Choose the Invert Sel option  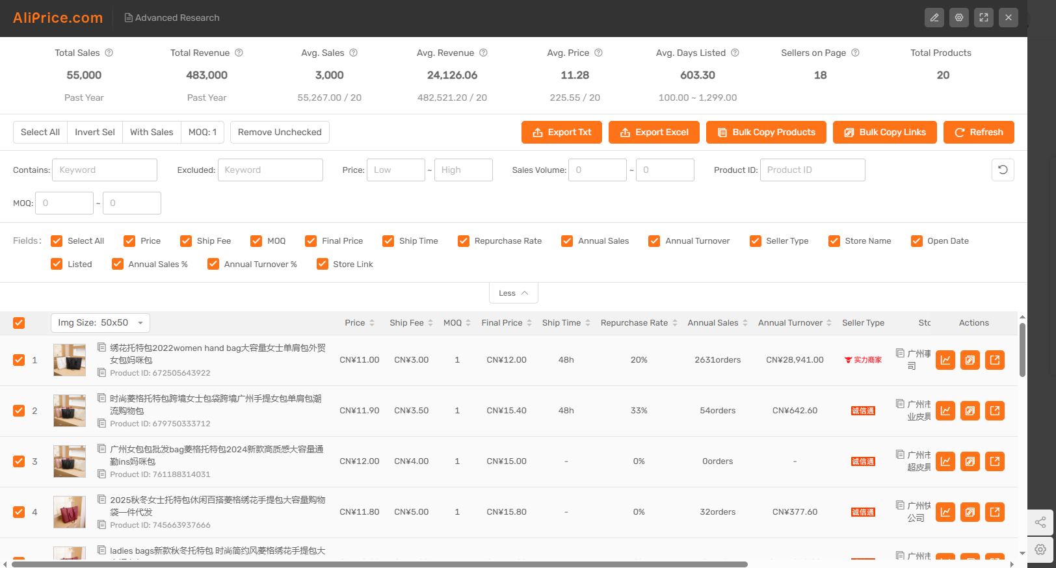tap(94, 132)
